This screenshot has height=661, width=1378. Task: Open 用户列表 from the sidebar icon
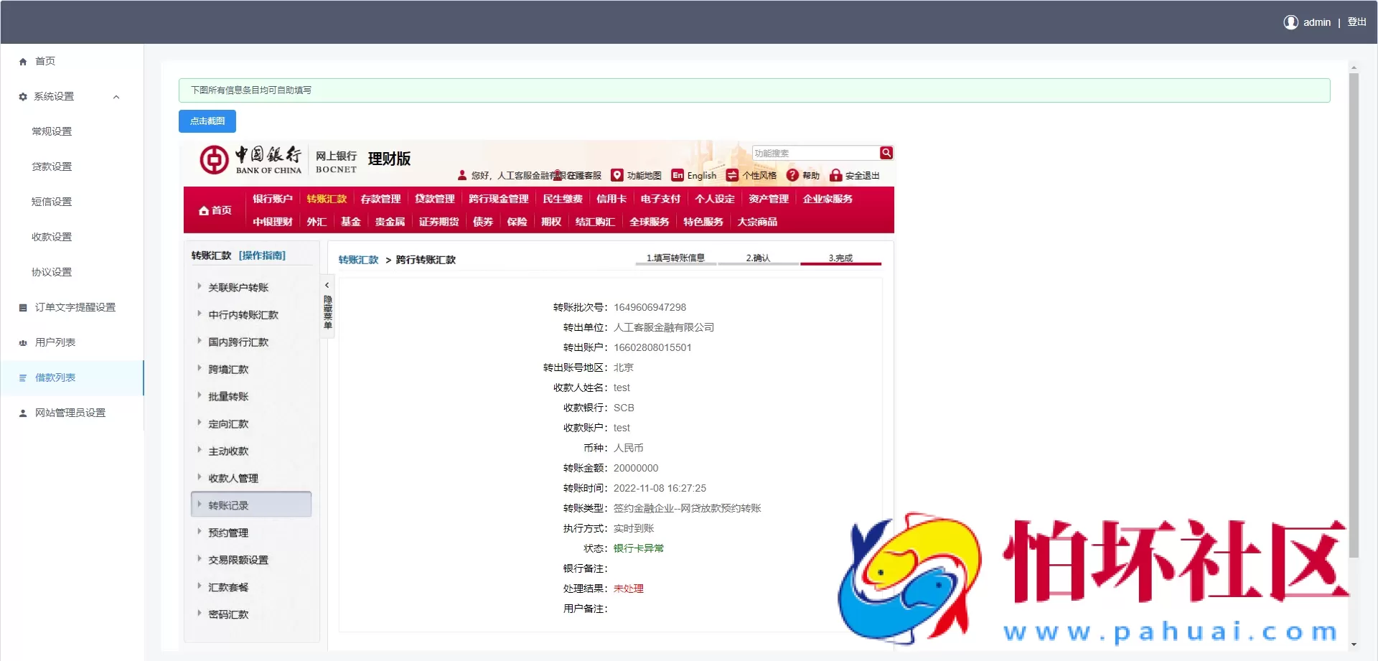coord(22,342)
